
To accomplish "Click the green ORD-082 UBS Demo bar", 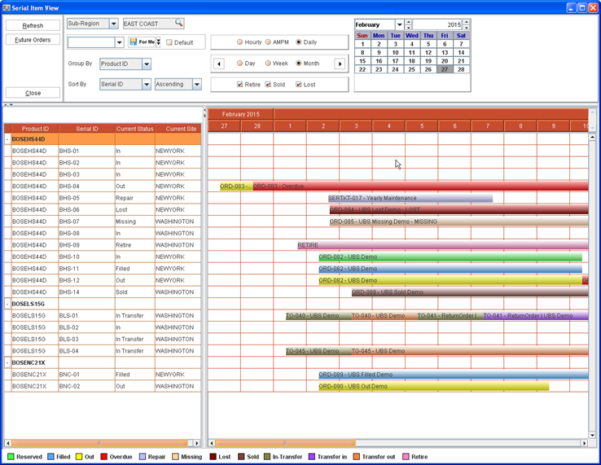I will (450, 257).
